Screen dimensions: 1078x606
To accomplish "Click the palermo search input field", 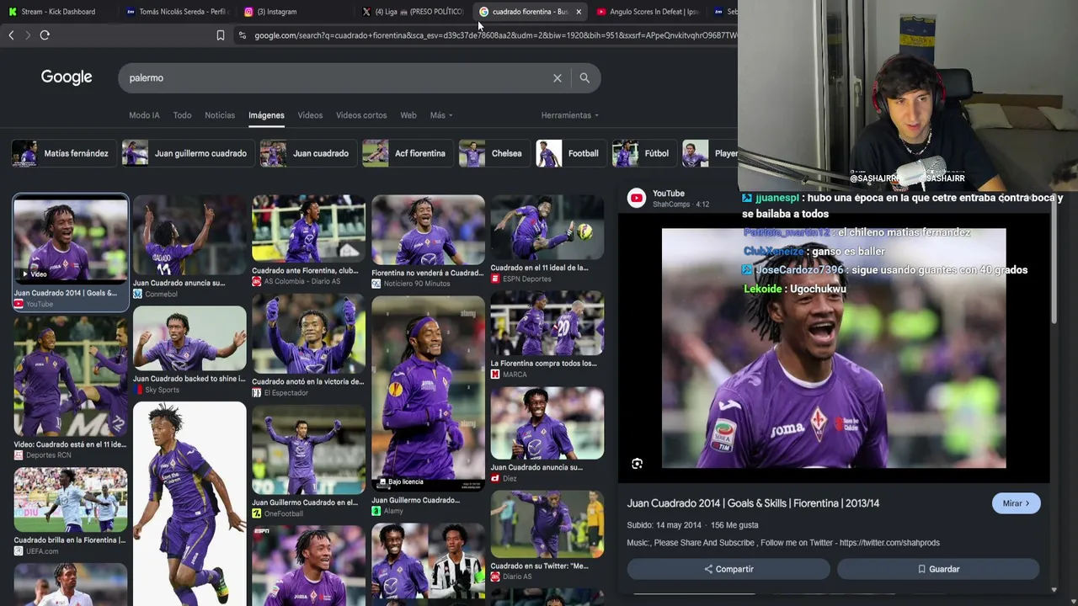I will (337, 77).
